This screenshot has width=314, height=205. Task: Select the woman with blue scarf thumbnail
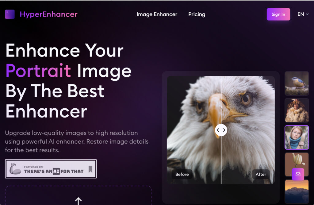(x=297, y=137)
